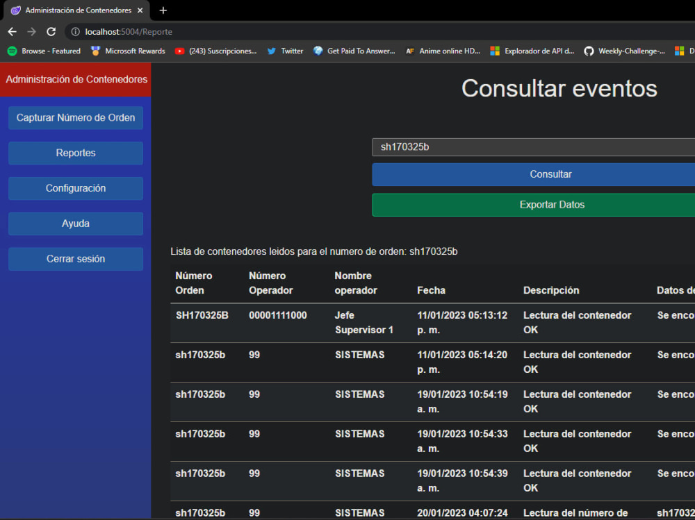Open a new tab with plus icon
This screenshot has height=520, width=695.
(163, 10)
